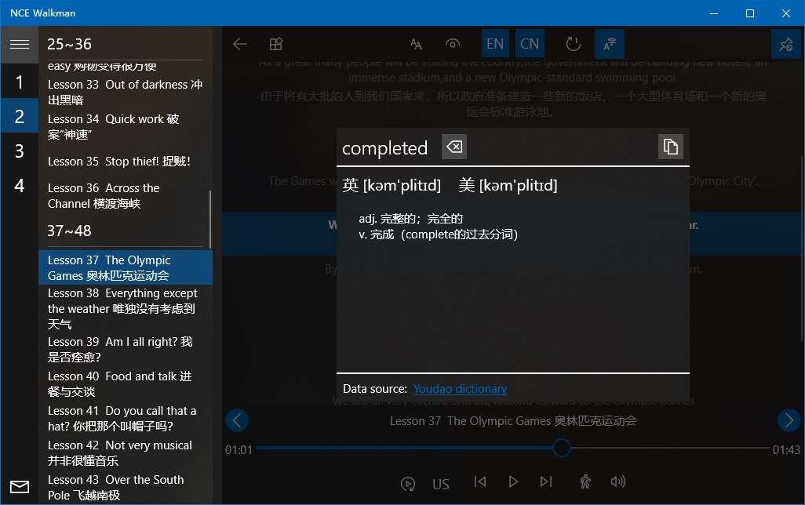Clear the searched word 'completed'
The height and width of the screenshot is (505, 805).
tap(454, 147)
